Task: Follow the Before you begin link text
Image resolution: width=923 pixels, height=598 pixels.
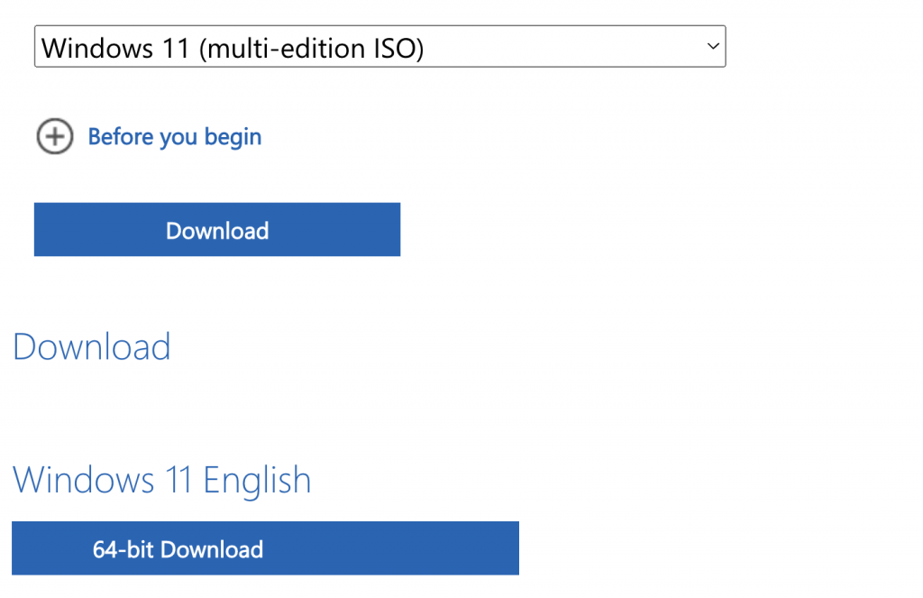Action: pos(175,137)
